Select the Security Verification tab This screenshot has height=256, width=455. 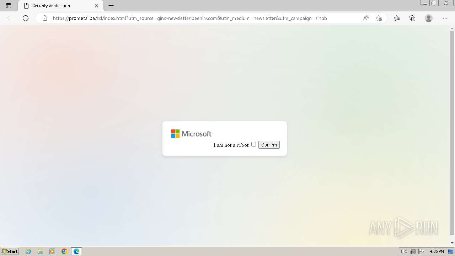(x=60, y=6)
